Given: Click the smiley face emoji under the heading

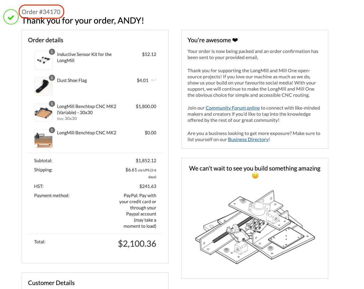Looking at the screenshot, I should click(x=255, y=175).
